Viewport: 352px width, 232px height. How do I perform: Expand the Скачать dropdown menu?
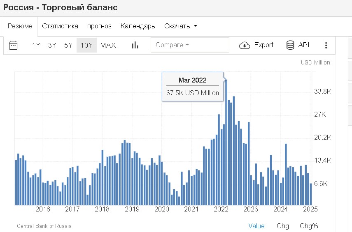[181, 26]
